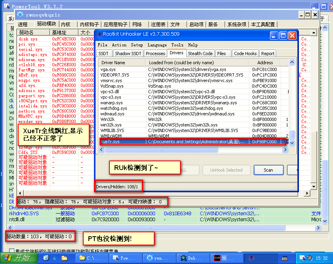Select the XueTr.sys driver row
The image size is (333, 264).
point(193,142)
